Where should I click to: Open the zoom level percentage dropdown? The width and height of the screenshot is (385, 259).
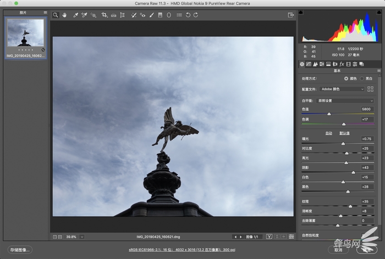coord(82,237)
